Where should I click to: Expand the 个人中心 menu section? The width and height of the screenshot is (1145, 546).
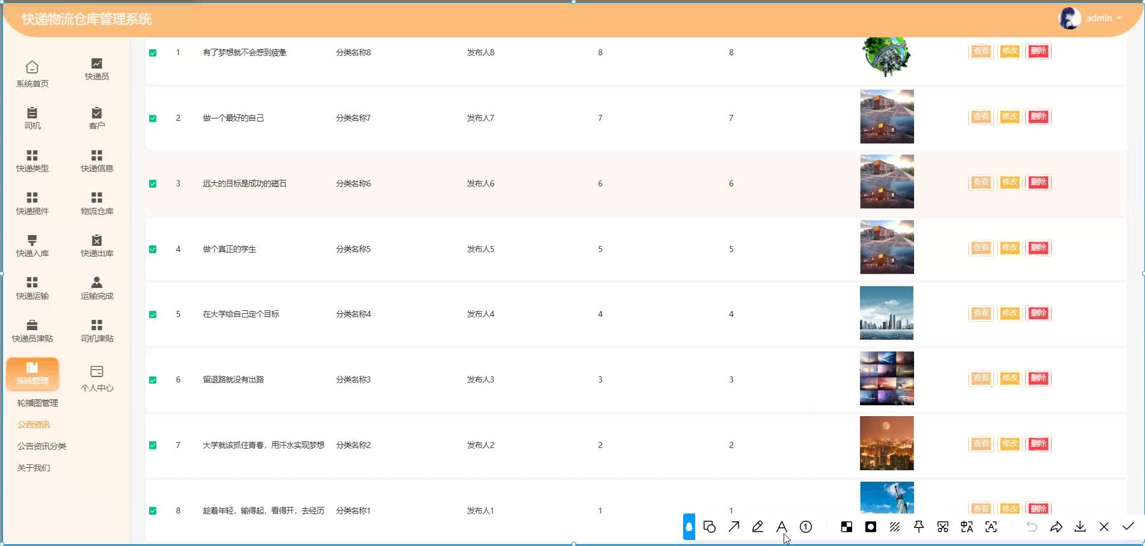click(96, 378)
